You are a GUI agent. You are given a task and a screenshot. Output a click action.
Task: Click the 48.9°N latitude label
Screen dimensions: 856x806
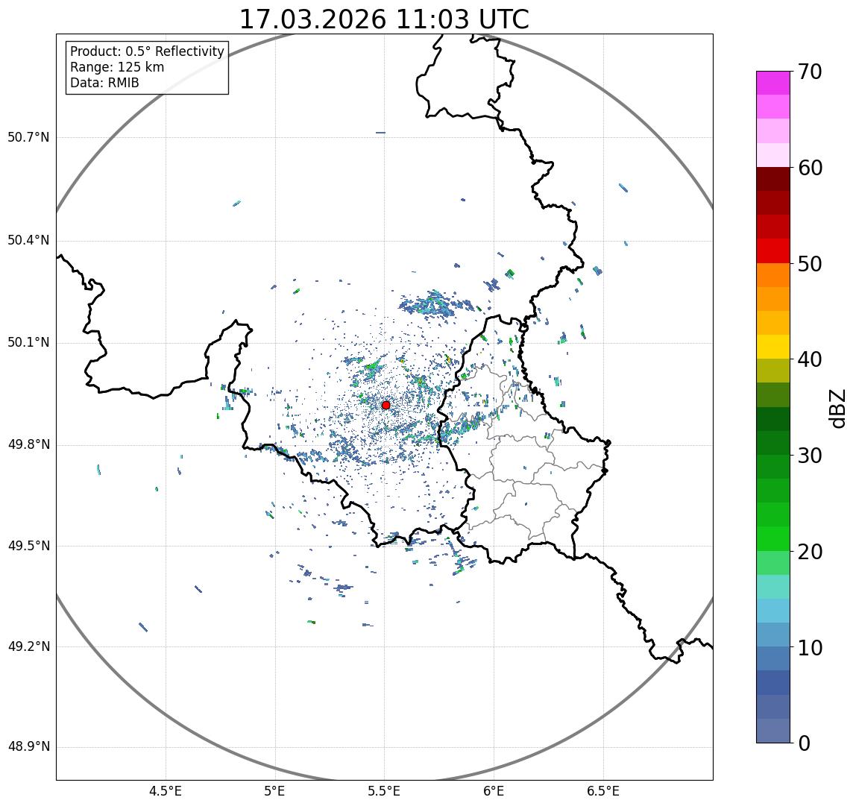[x=28, y=746]
